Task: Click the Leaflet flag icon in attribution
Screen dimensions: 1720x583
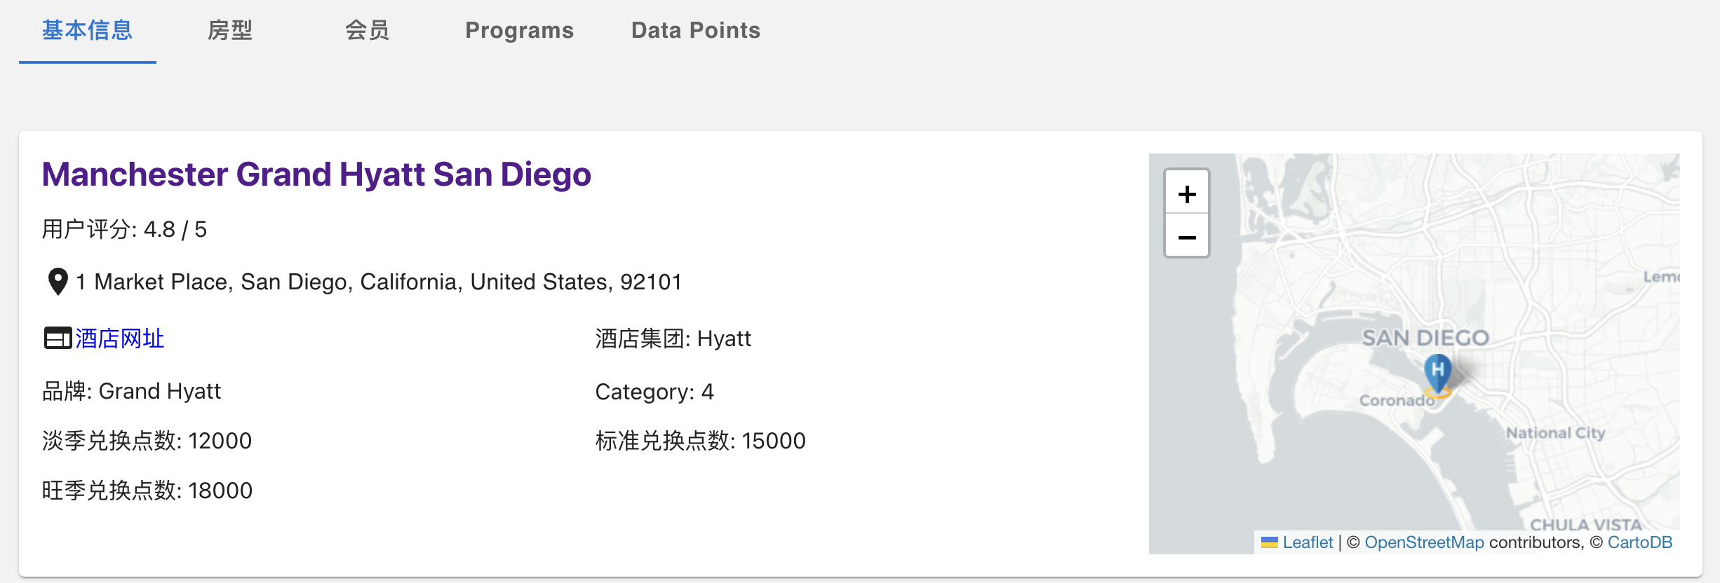Action: pyautogui.click(x=1269, y=542)
